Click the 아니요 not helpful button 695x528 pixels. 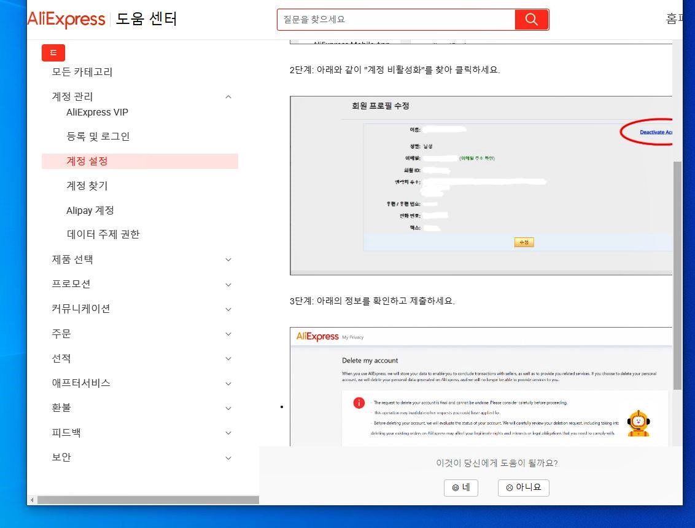pyautogui.click(x=524, y=487)
